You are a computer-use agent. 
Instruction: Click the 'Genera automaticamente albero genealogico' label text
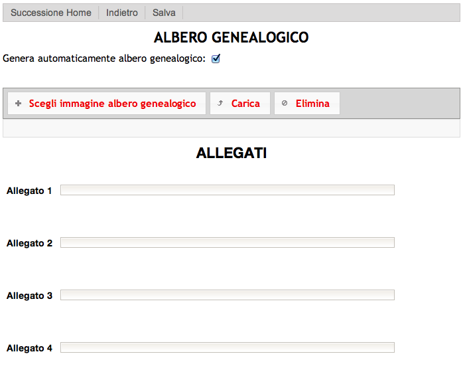click(104, 58)
